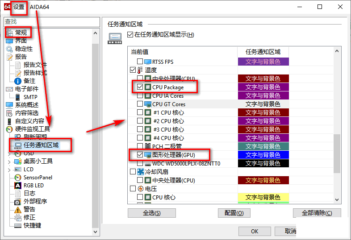This screenshot has height=240, width=351.
Task: Enable the CPU GT Cores checkbox
Action: [x=140, y=104]
